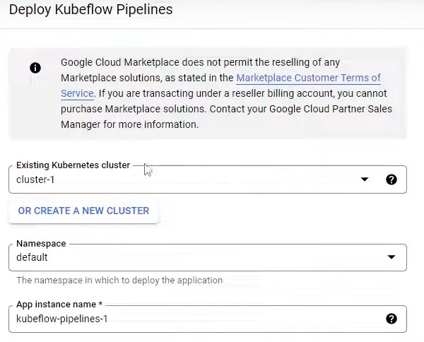
Task: Open help for Existing Kubernetes cluster
Action: click(391, 179)
